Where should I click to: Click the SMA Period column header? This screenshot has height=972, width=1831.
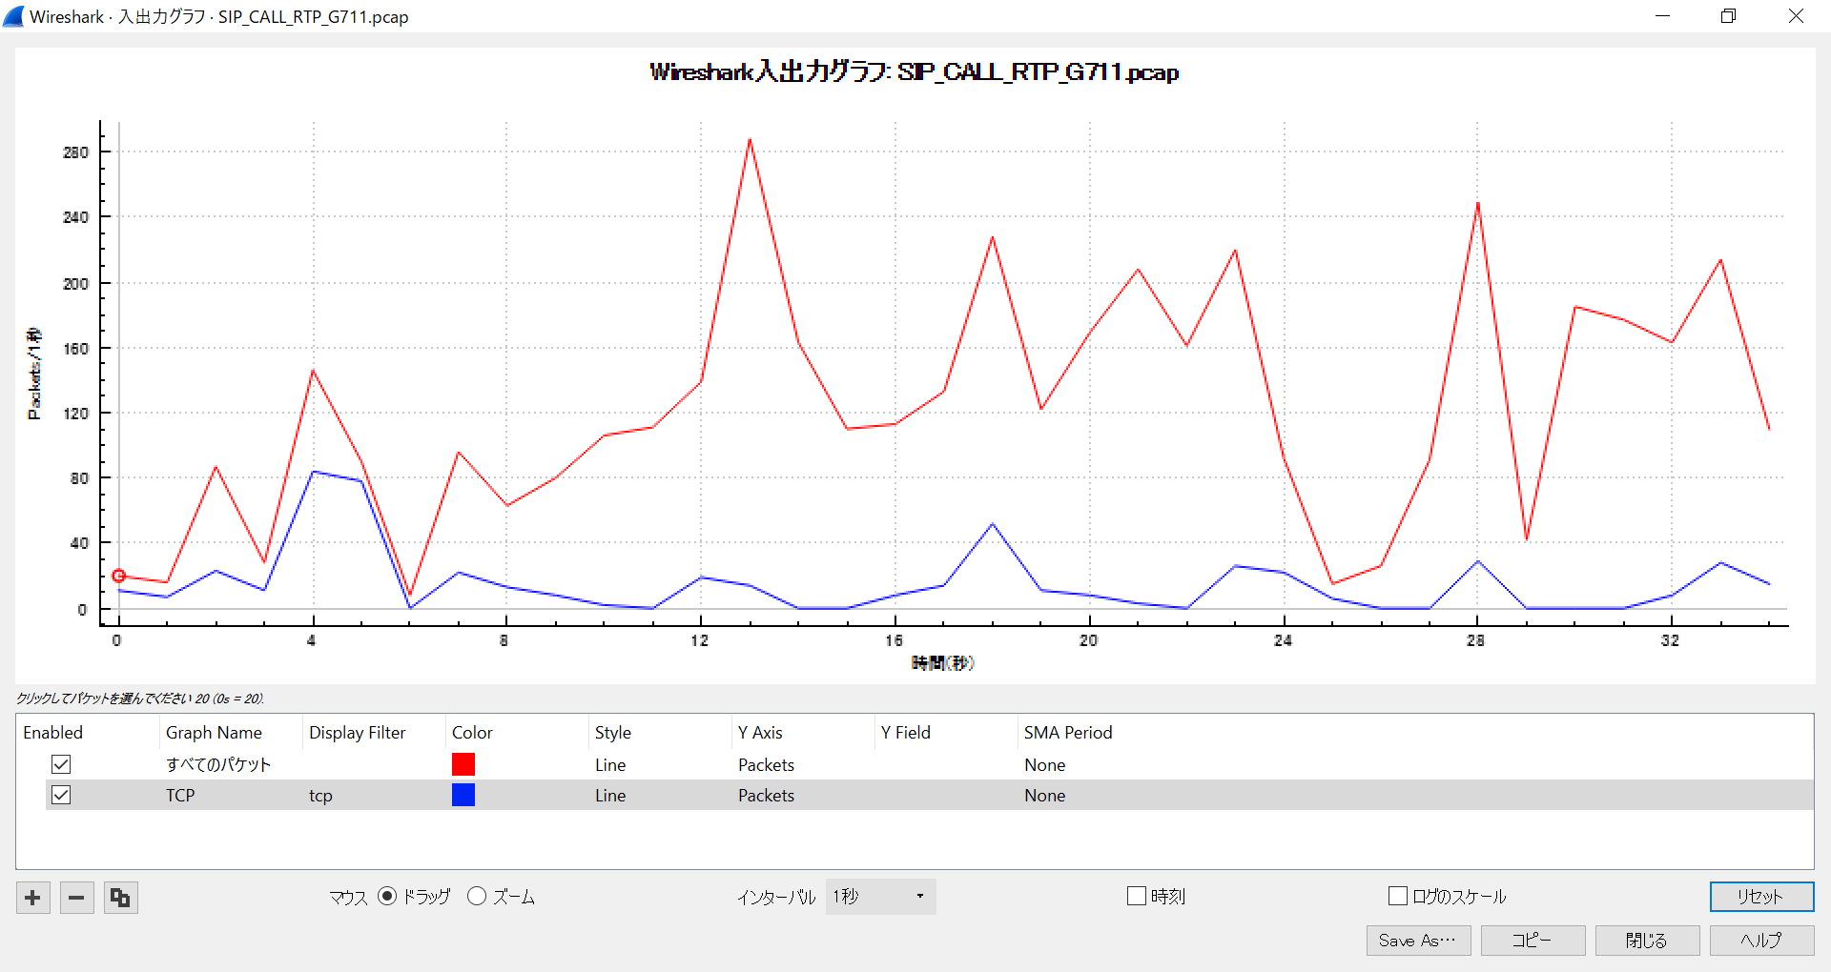tap(1068, 732)
